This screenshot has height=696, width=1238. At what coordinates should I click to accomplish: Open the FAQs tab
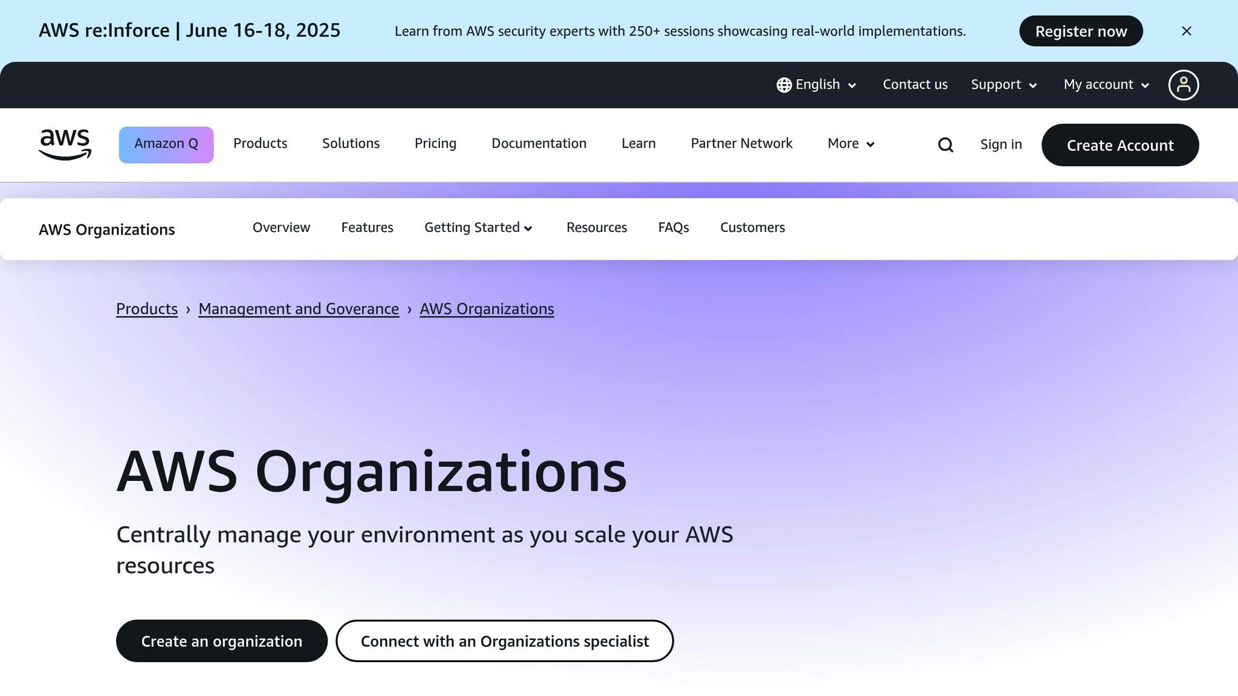(x=673, y=228)
